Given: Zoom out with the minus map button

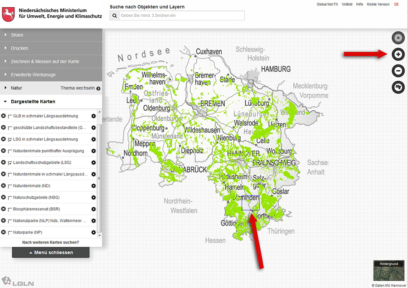Looking at the screenshot, I should click(x=398, y=71).
